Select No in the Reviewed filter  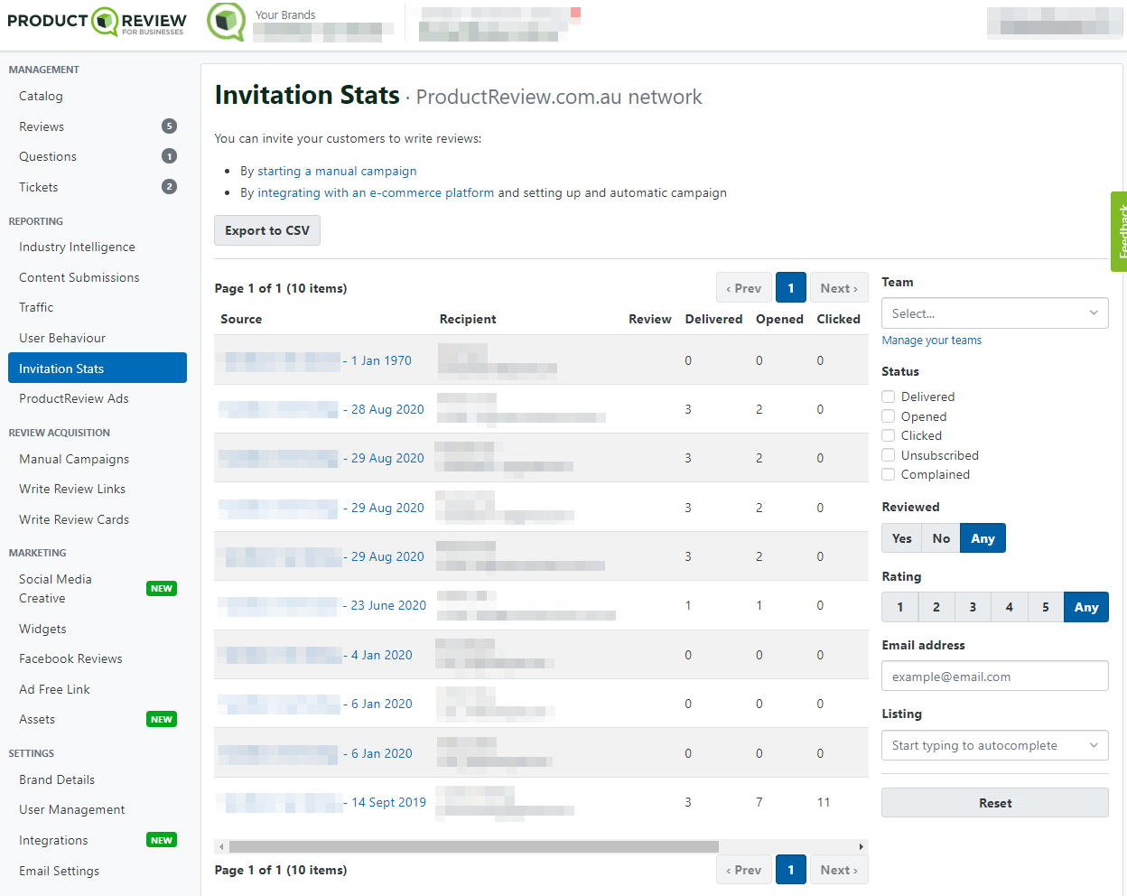(941, 538)
